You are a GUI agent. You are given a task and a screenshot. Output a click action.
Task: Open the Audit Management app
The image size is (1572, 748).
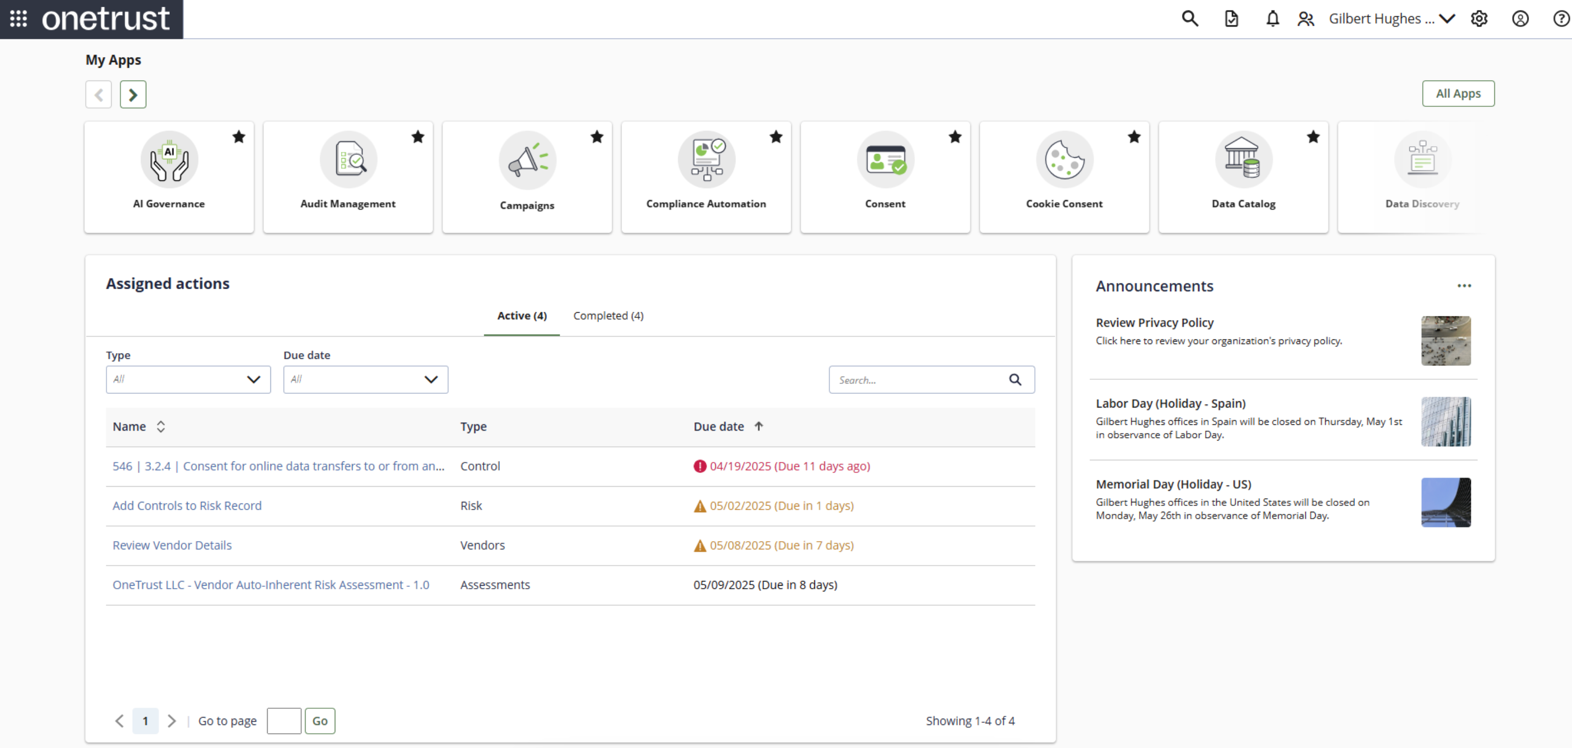348,177
